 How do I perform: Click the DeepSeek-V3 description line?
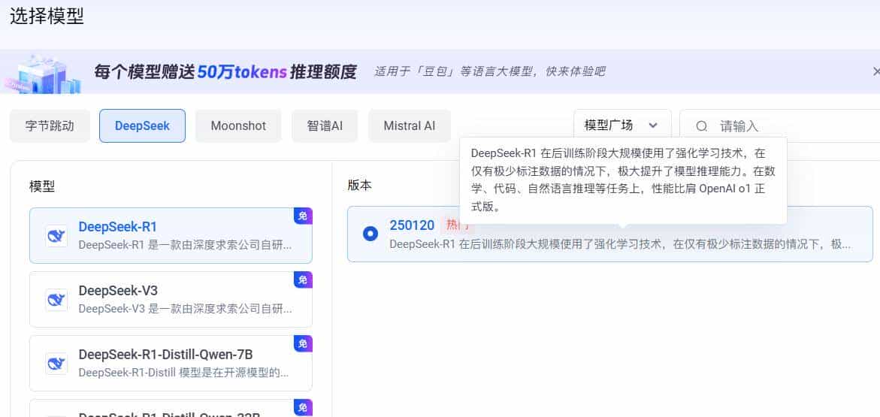[x=185, y=309]
